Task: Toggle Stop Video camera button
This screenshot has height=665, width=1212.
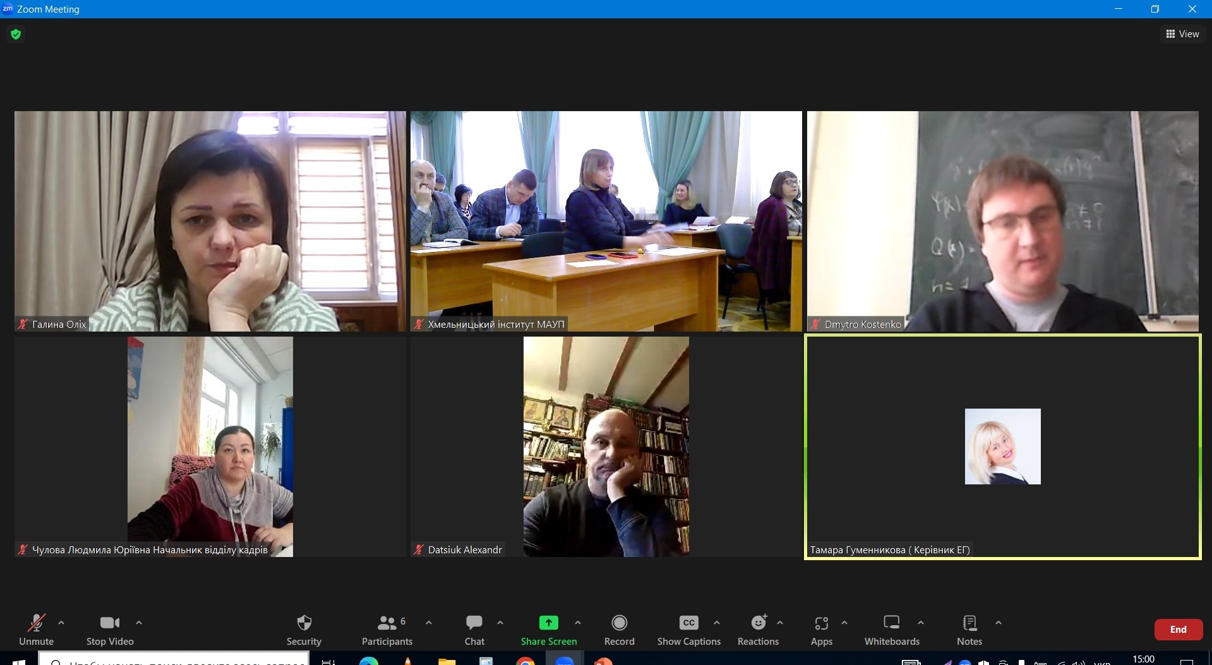Action: coord(110,629)
